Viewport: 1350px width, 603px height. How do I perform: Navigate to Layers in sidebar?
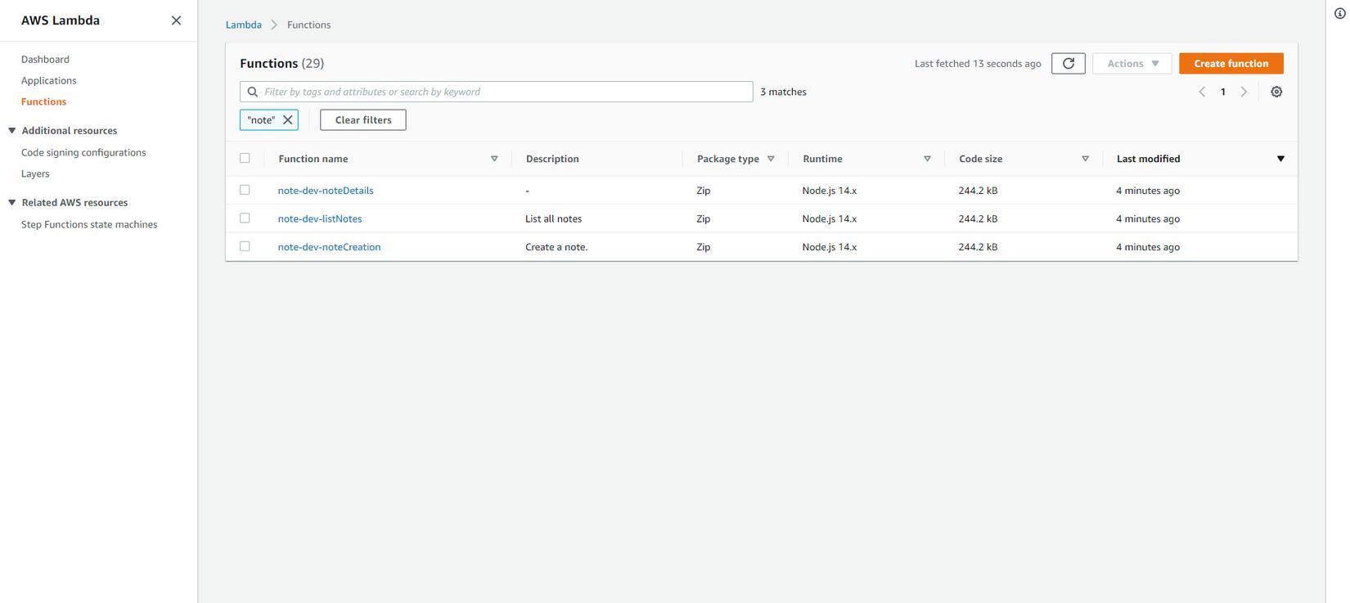pyautogui.click(x=35, y=173)
